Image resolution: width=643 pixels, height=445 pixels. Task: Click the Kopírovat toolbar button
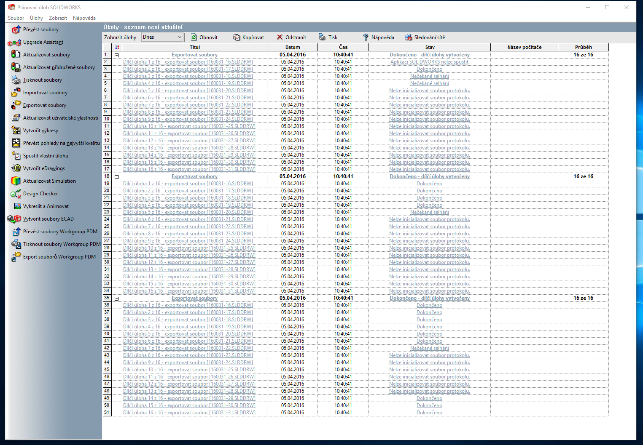[248, 37]
